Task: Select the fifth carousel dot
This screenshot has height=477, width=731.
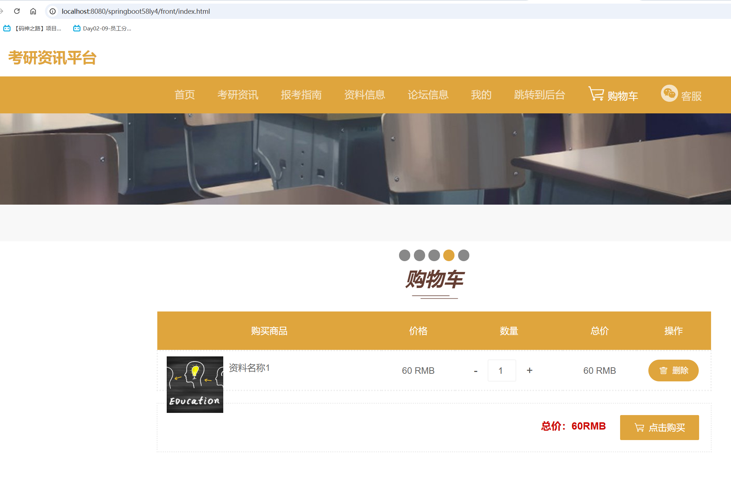Action: [x=464, y=255]
